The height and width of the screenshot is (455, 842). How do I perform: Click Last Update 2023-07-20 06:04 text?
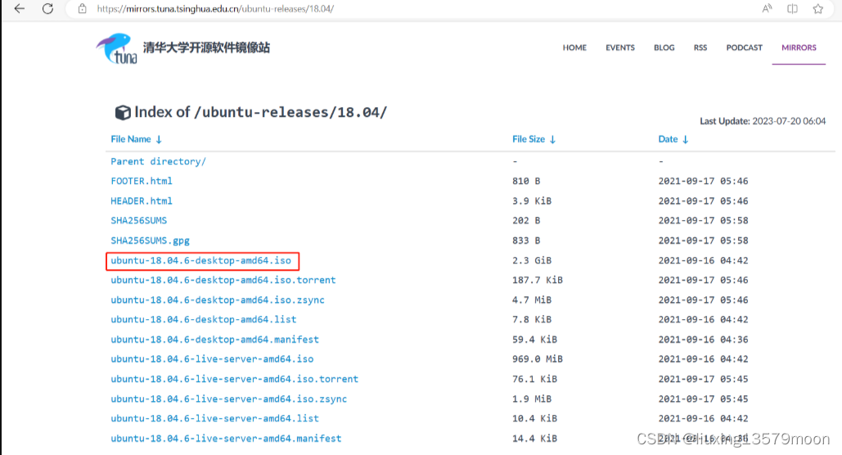click(x=763, y=121)
